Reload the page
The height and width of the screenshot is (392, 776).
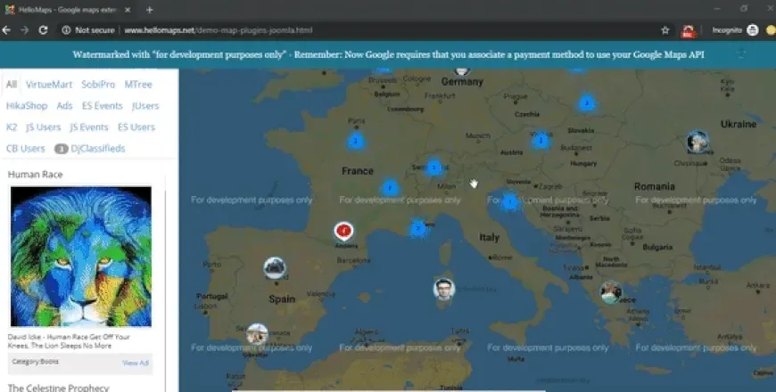[43, 30]
